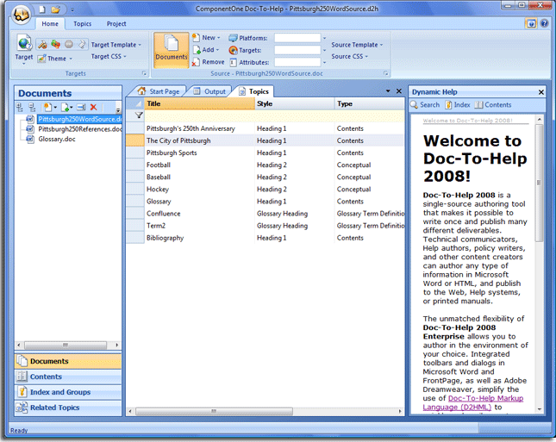Select the Bibliography topic row
Viewport: 556px width, 442px height.
266,238
